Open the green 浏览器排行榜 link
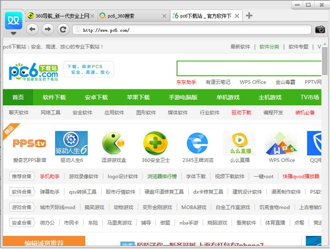This screenshot has width=330, height=249. coord(162,177)
